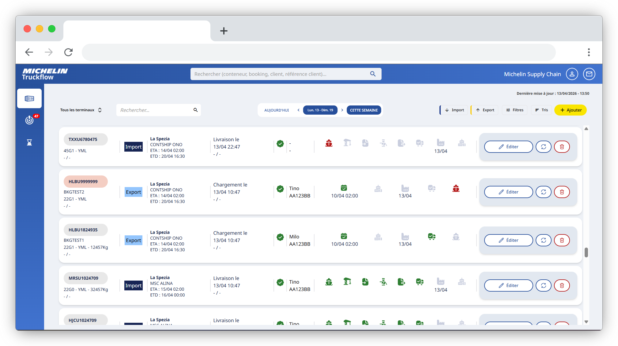Expand the Tous les terminaux dropdown
This screenshot has width=618, height=346.
pyautogui.click(x=81, y=110)
